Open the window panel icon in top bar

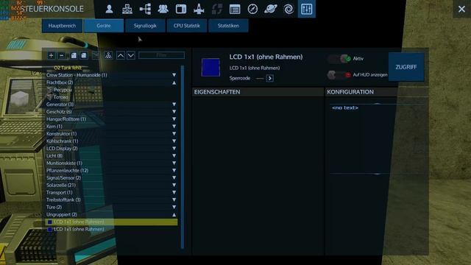point(181,9)
